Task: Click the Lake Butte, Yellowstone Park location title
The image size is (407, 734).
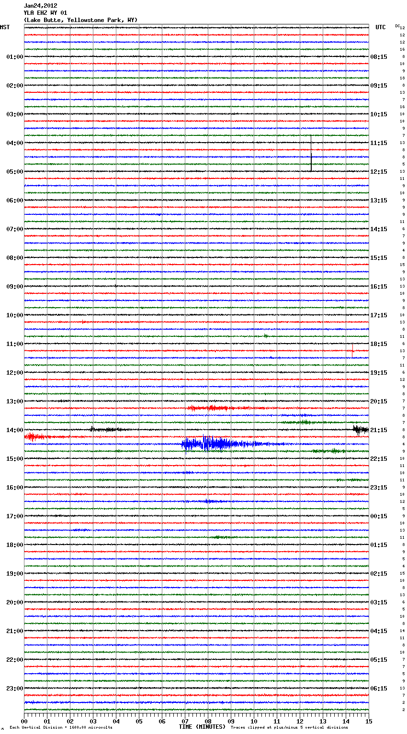Action: [81, 20]
